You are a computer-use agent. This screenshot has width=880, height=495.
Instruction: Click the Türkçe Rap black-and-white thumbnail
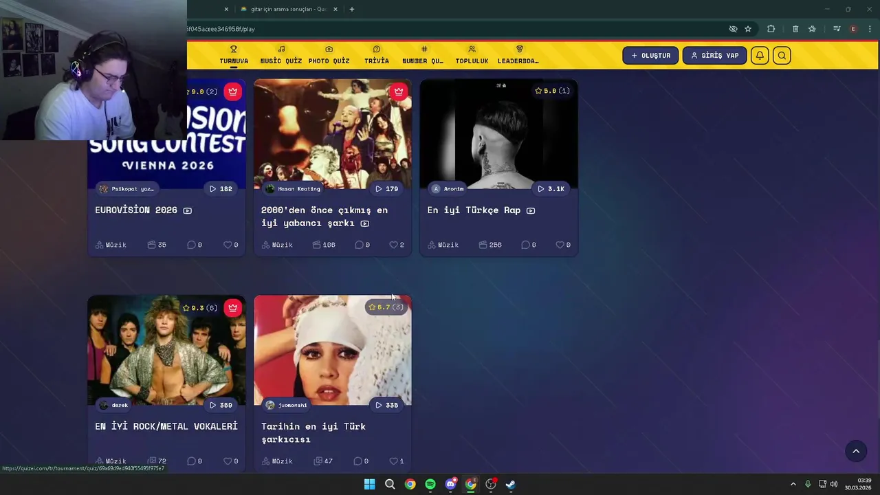click(x=498, y=134)
